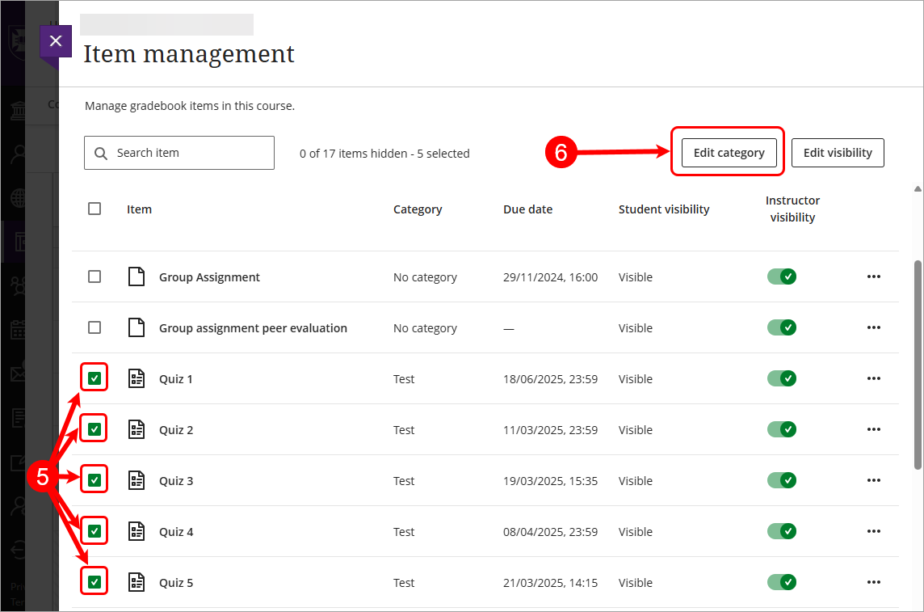Open the Quiz 4 item
The height and width of the screenshot is (612, 924).
(175, 532)
